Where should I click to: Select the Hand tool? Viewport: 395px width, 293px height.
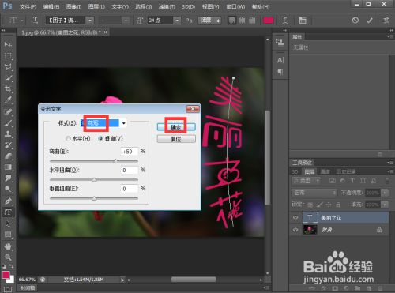8,246
